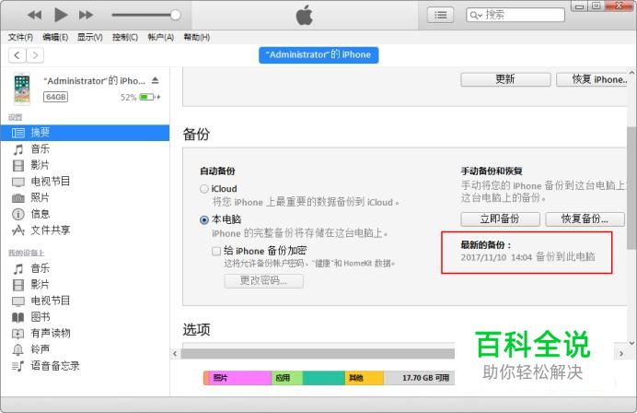Click the teal storage bar segment
The height and width of the screenshot is (413, 637).
[x=324, y=378]
